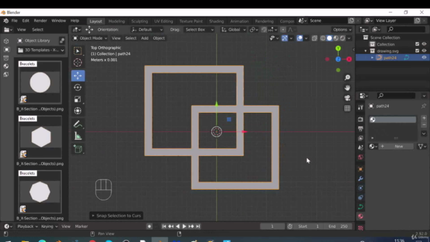Open the Object Data curve properties tab
Image resolution: width=430 pixels, height=242 pixels.
(x=361, y=206)
